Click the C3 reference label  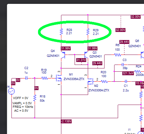[125, 60]
